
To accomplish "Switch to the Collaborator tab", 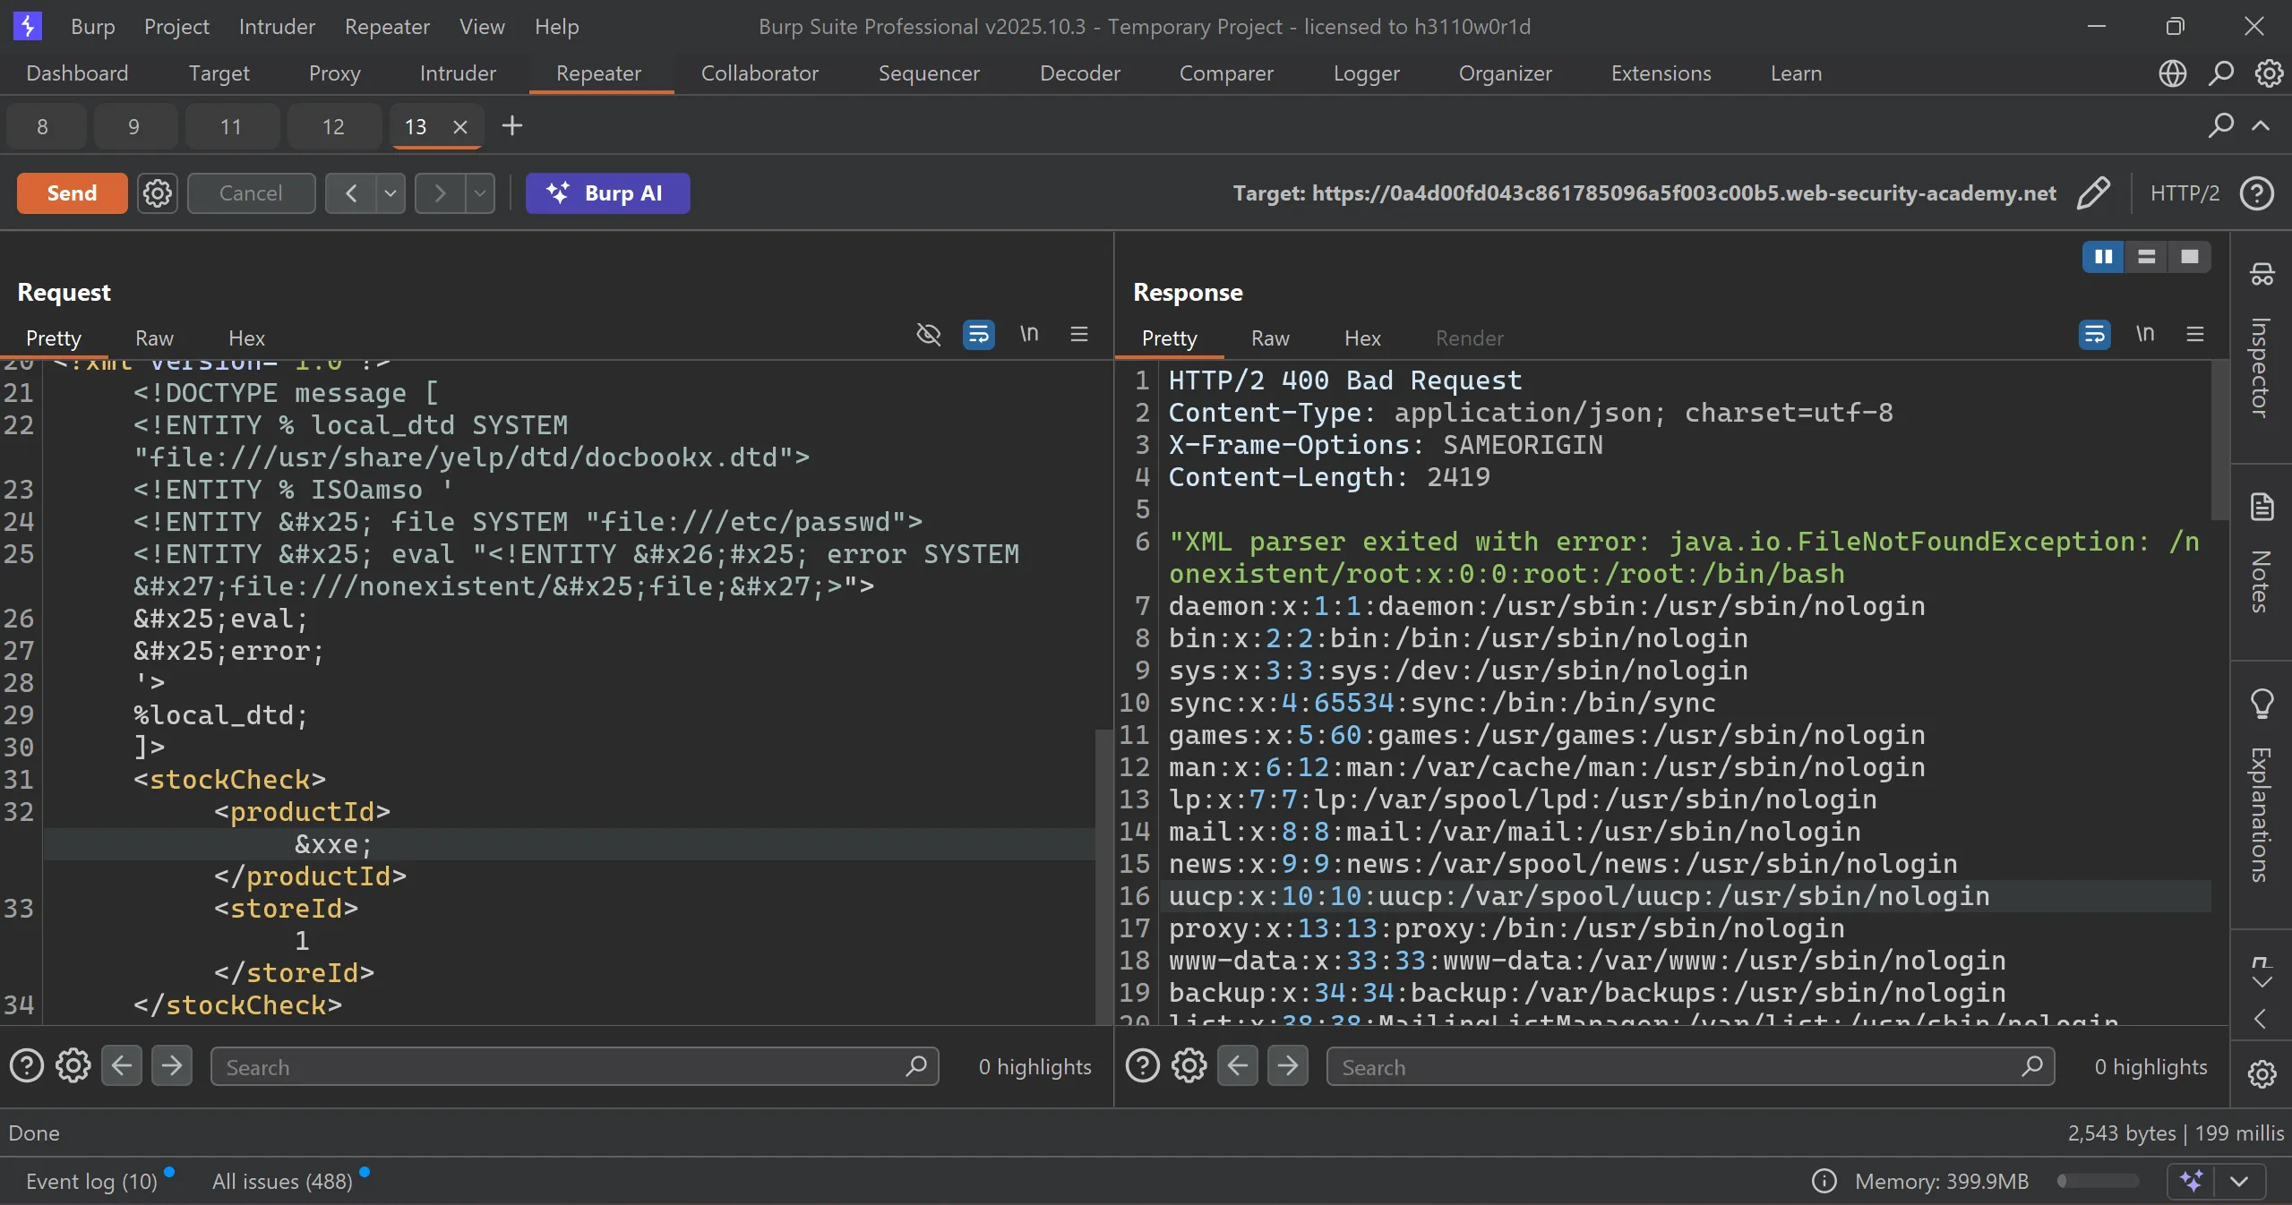I will (x=759, y=73).
